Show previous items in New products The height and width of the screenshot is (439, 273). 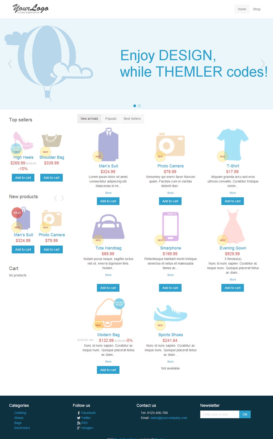coord(55,198)
